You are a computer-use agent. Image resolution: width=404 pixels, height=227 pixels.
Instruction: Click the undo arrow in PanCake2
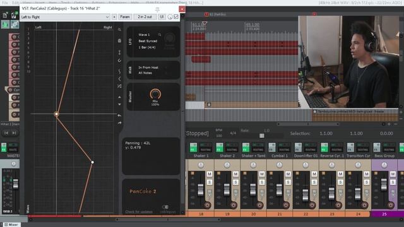coord(119,115)
